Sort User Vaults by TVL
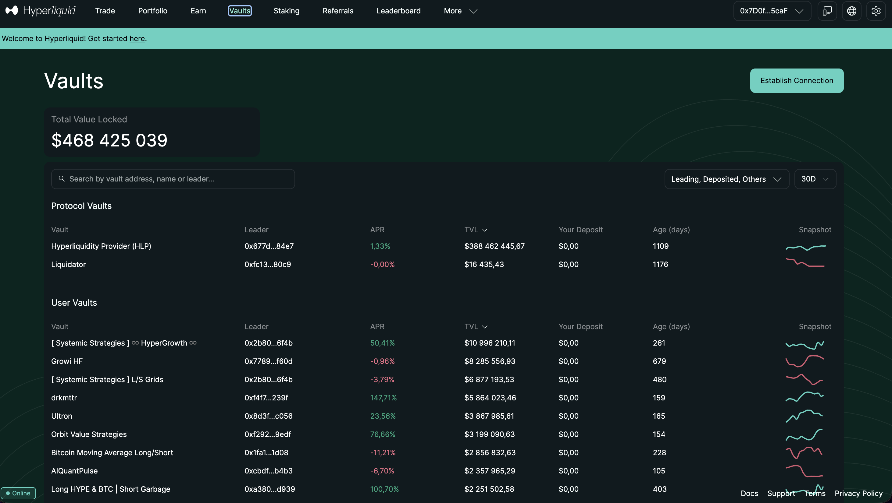 click(x=476, y=327)
